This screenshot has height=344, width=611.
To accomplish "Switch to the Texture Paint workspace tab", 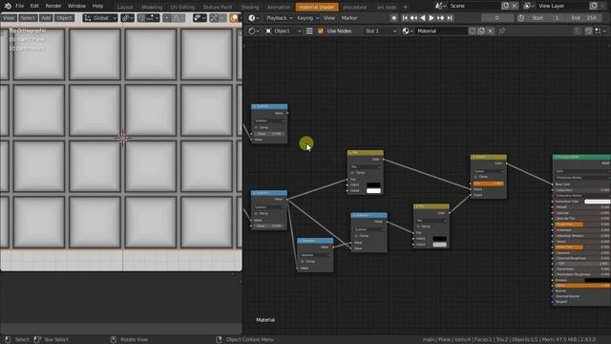I will click(218, 7).
